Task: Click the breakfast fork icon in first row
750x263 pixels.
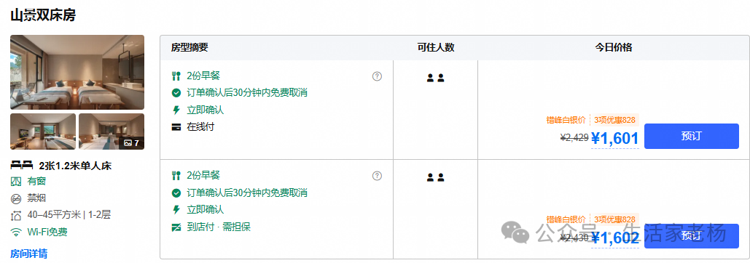Action: tap(176, 76)
